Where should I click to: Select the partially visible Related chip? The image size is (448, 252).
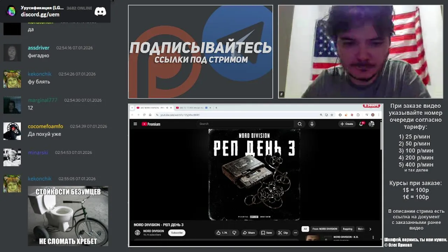point(361,229)
